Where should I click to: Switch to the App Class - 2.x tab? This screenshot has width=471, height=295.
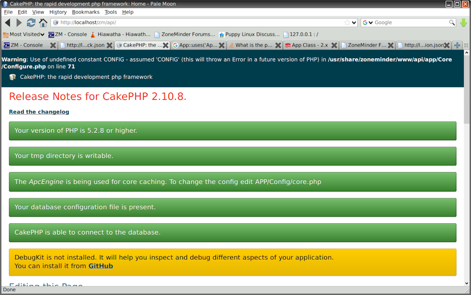[307, 45]
